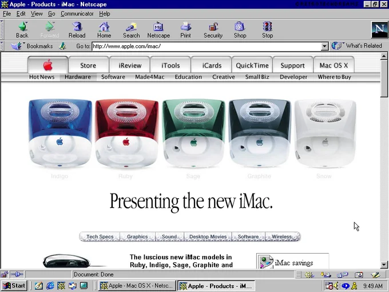Image resolution: width=389 pixels, height=292 pixels.
Task: Open the Search toolbar icon
Action: [132, 30]
